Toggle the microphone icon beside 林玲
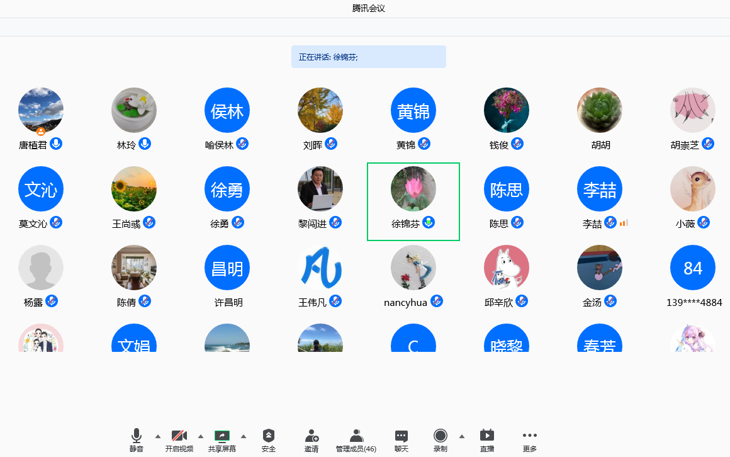730x457 pixels. click(x=145, y=144)
